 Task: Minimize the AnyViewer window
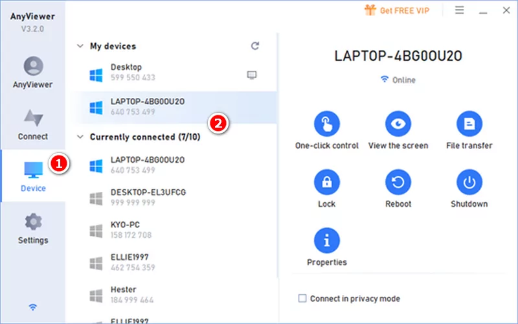tap(483, 12)
